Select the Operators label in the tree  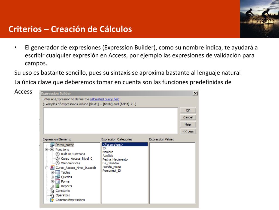click(x=63, y=195)
